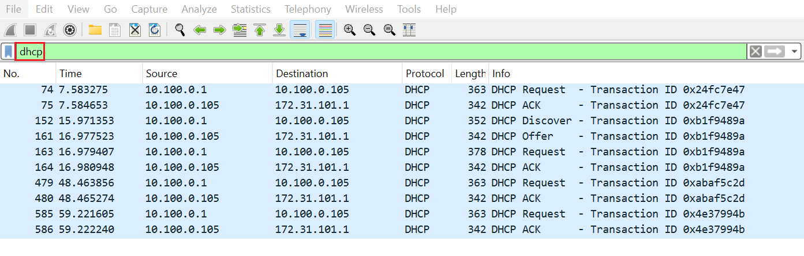Click the find packet magnifier icon
This screenshot has height=256, width=804.
(x=180, y=30)
